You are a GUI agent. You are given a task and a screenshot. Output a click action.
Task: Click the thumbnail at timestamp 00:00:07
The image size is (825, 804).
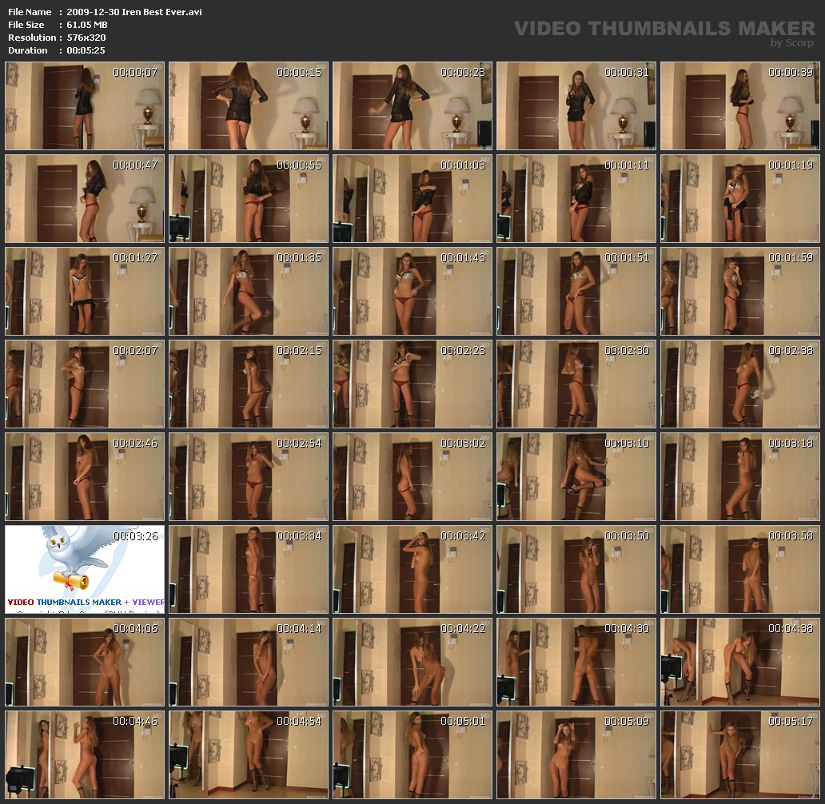coord(85,105)
